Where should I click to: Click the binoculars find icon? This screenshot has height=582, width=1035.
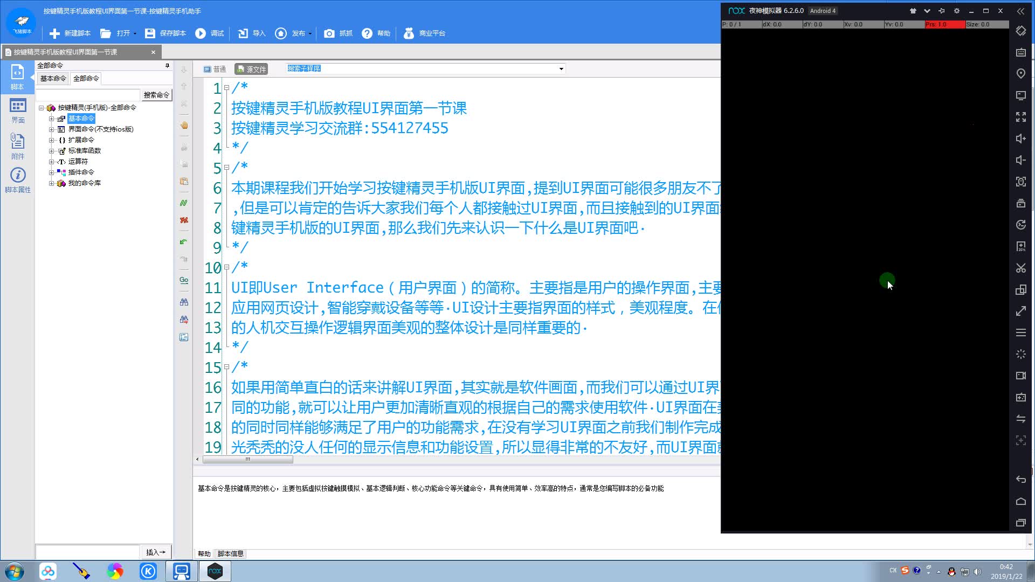click(184, 302)
